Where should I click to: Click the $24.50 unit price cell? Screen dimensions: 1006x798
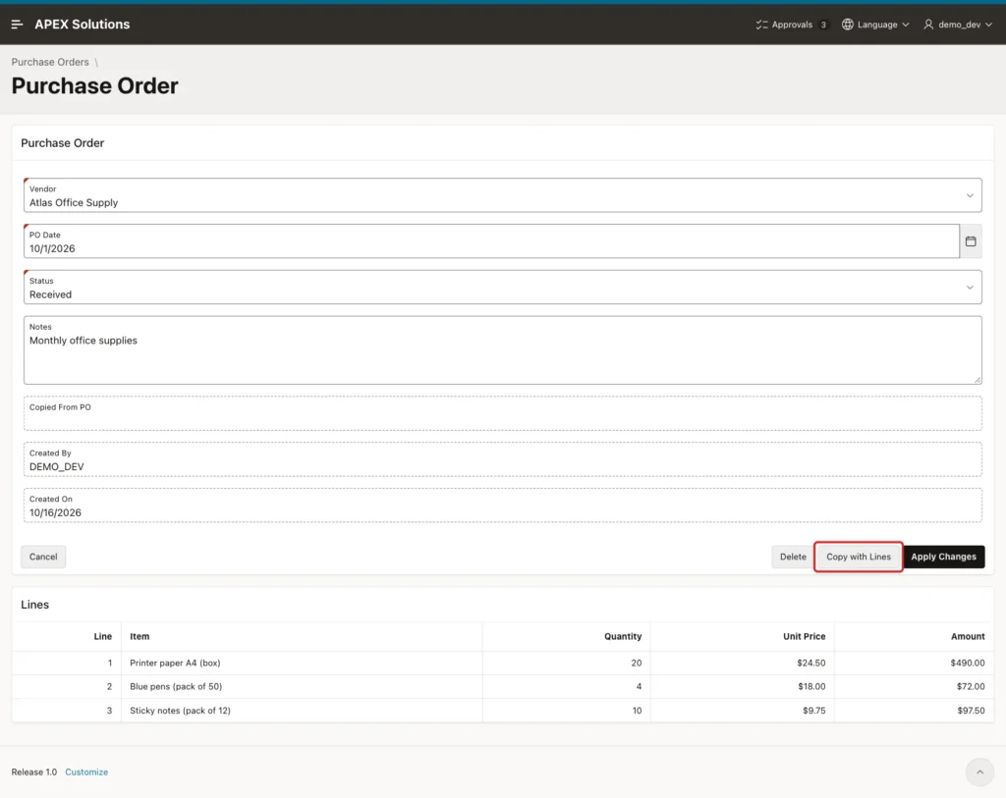pyautogui.click(x=810, y=663)
